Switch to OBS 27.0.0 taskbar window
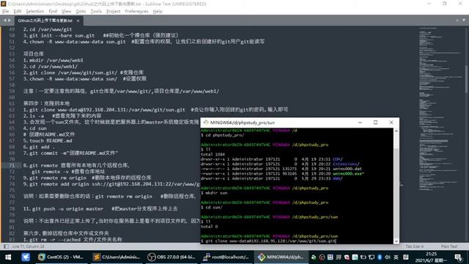 tap(171, 257)
